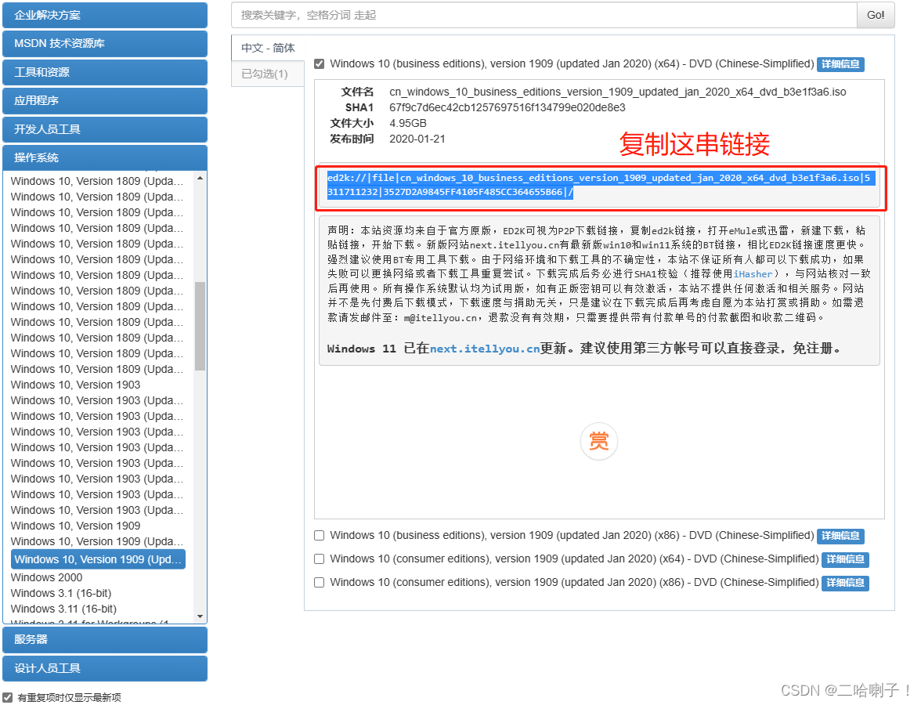This screenshot has width=921, height=705.
Task: Uncheck the business editions x64 DVD checkbox
Action: 319,63
